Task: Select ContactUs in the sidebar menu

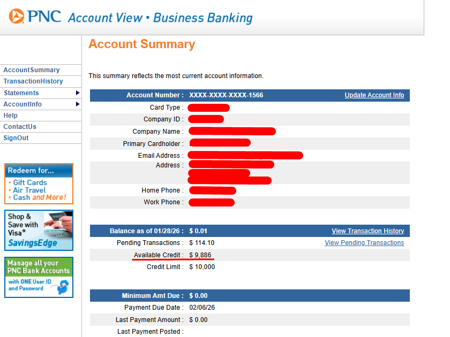Action: pos(20,127)
